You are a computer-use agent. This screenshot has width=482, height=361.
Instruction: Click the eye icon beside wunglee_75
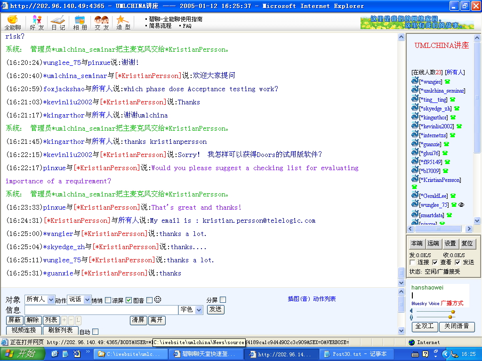461,205
